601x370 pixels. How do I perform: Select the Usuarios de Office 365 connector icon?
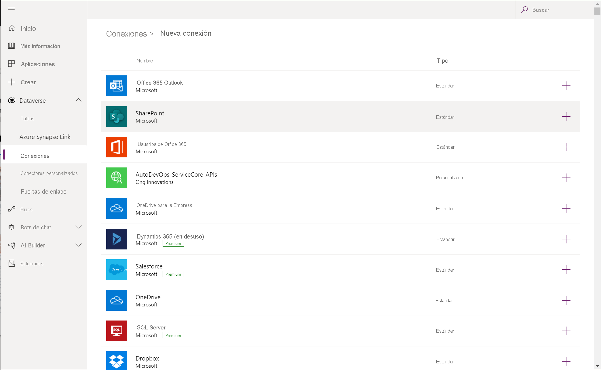(116, 147)
